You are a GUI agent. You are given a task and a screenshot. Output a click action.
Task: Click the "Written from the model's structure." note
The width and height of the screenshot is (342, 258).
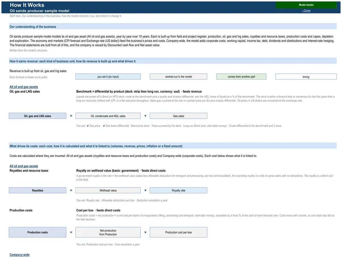coord(28,50)
